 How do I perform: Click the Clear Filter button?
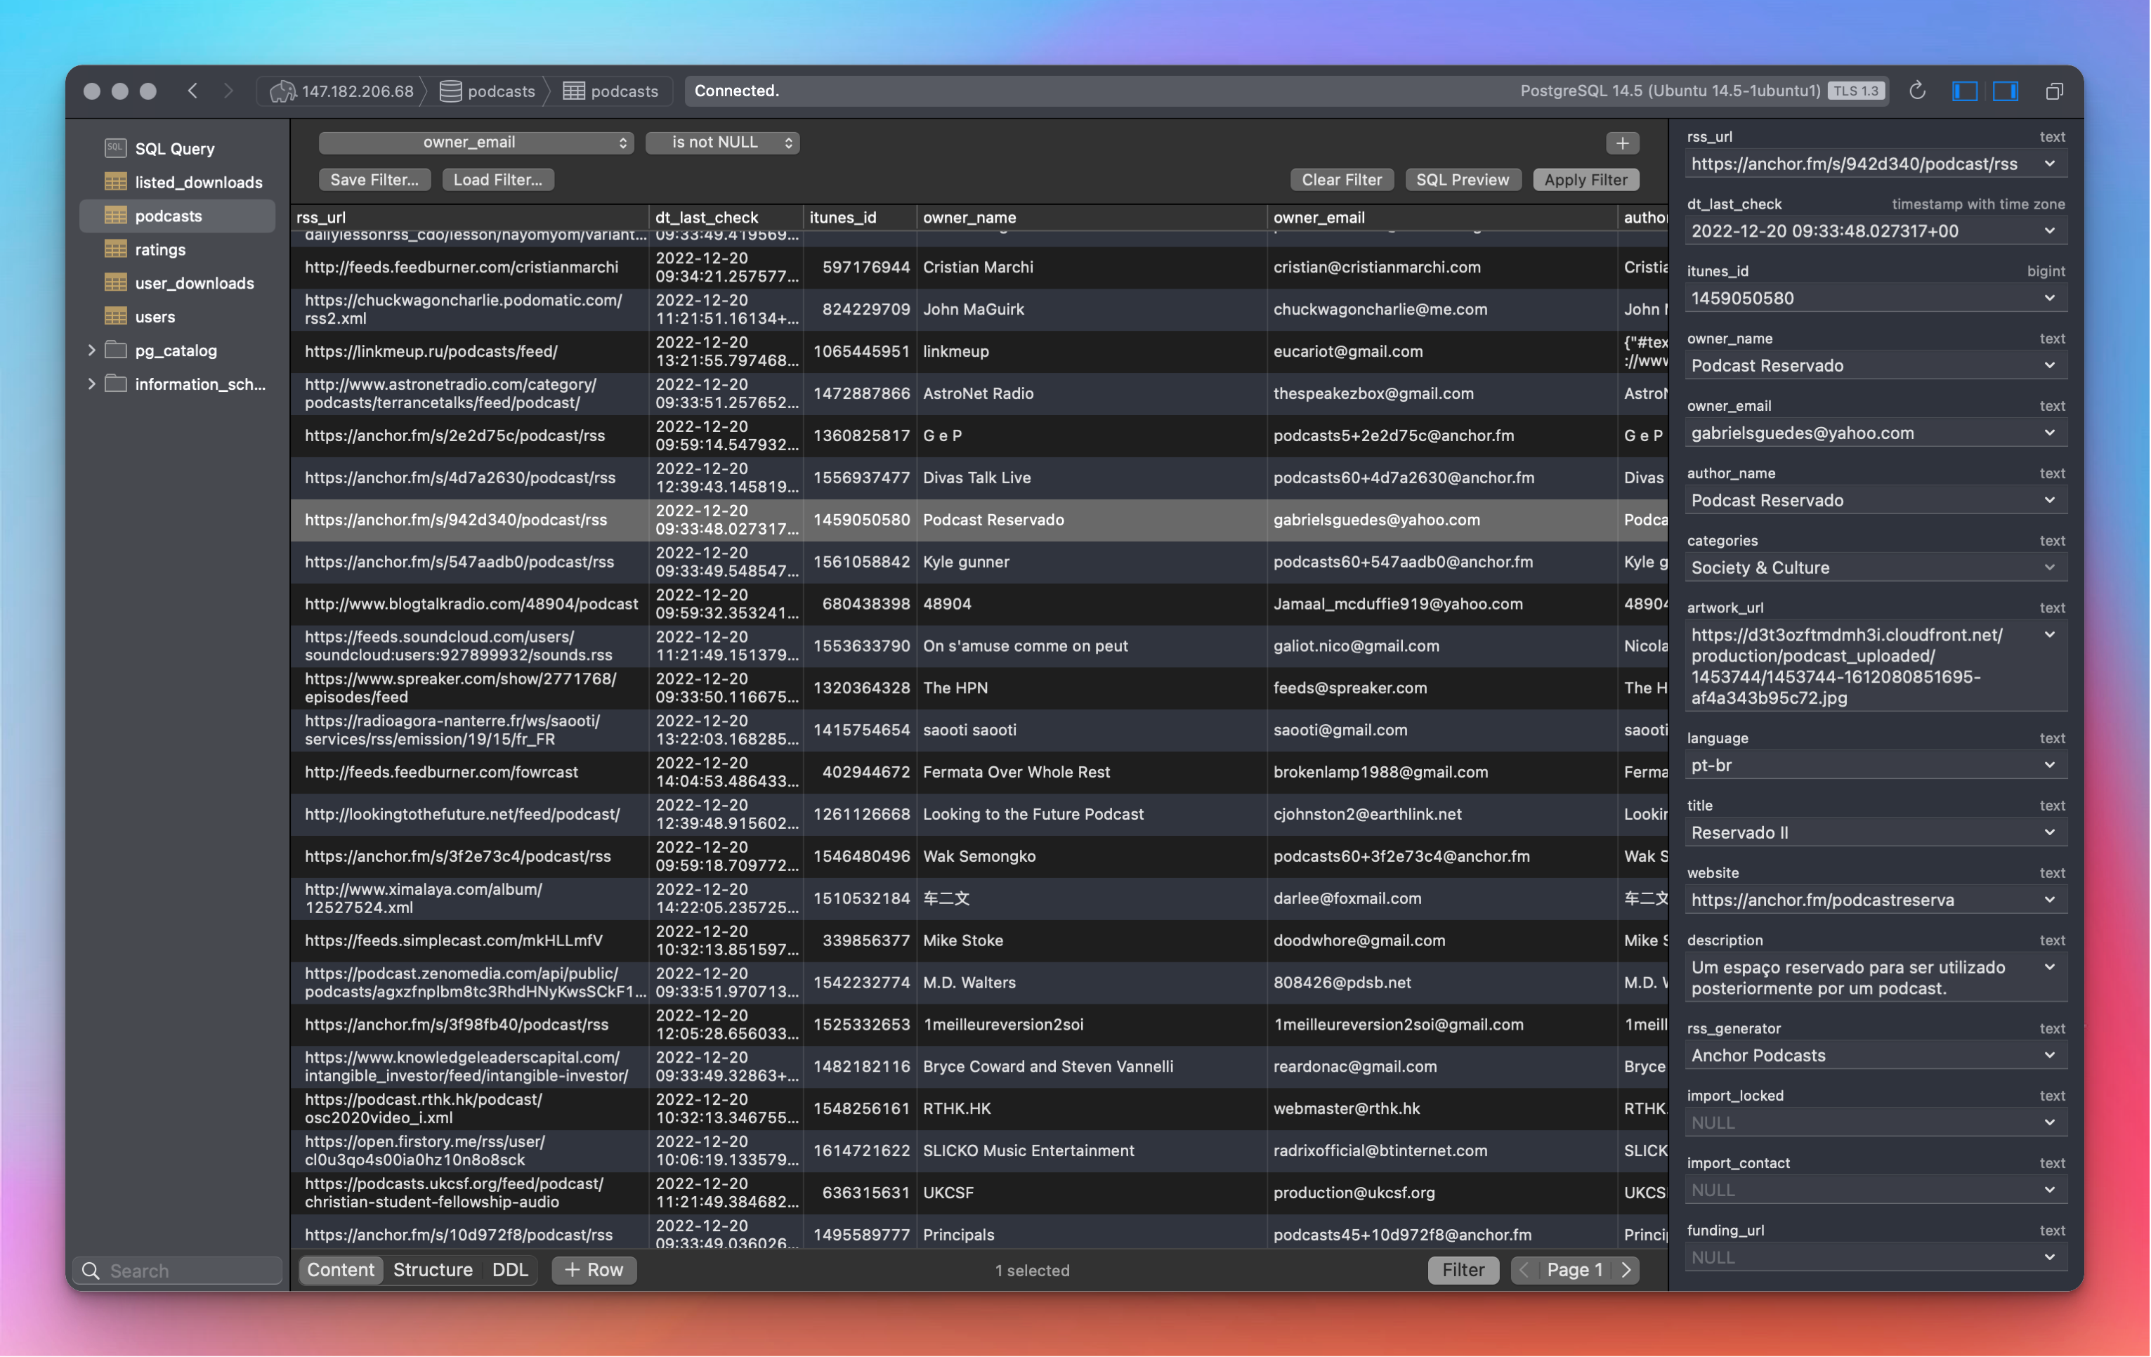point(1341,180)
